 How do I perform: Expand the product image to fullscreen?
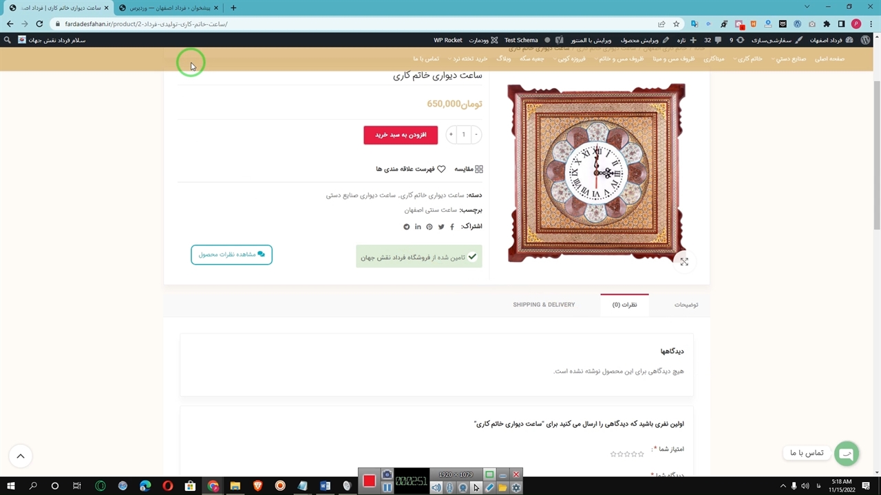click(x=684, y=262)
